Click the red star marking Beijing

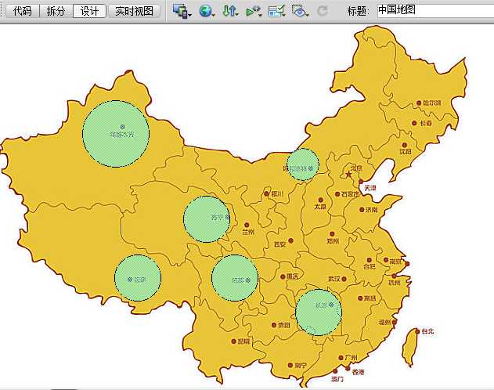tap(348, 174)
